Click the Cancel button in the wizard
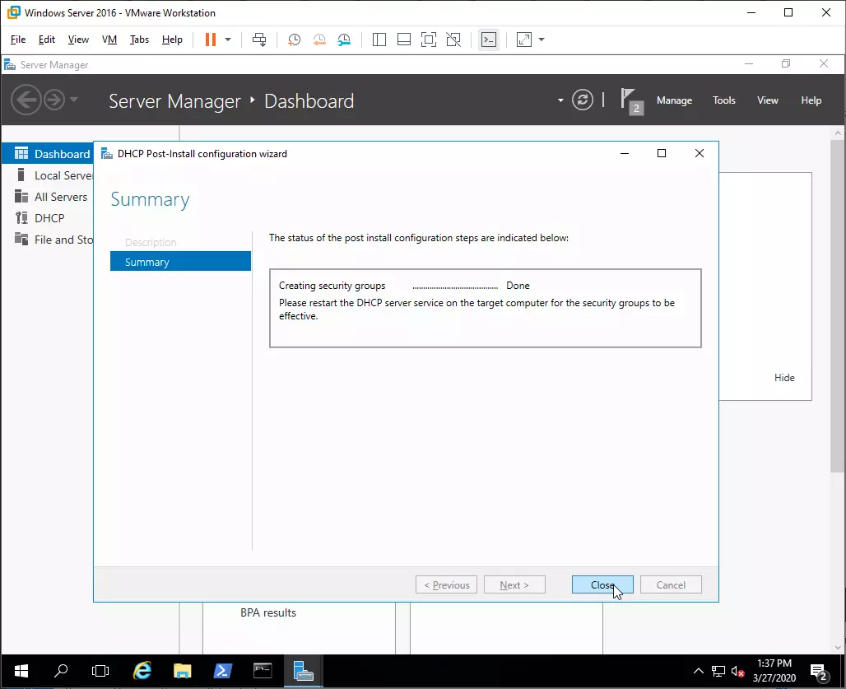 (671, 584)
